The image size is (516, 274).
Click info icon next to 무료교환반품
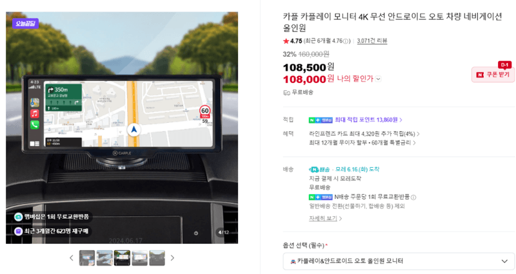click(413, 197)
